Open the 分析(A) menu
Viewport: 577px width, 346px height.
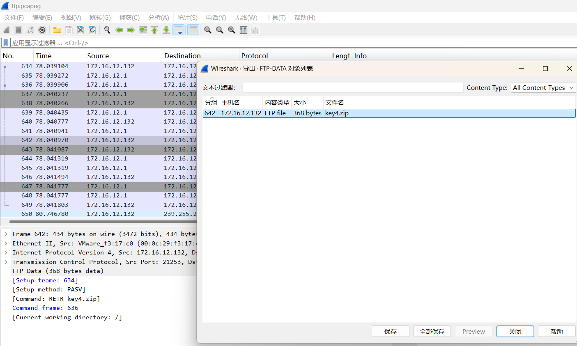point(159,18)
